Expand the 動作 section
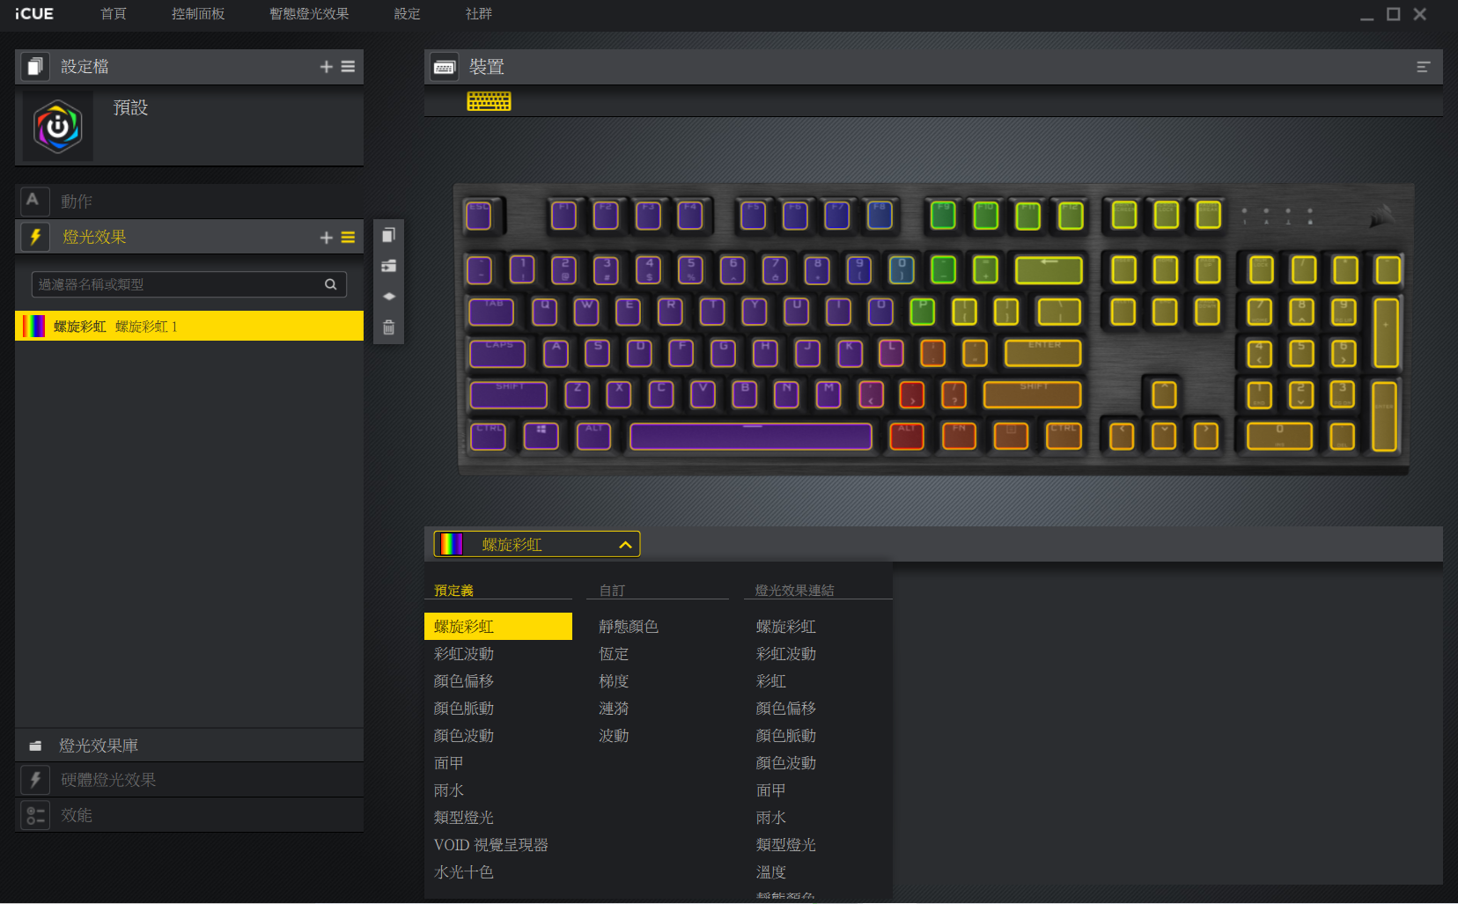 [x=189, y=202]
